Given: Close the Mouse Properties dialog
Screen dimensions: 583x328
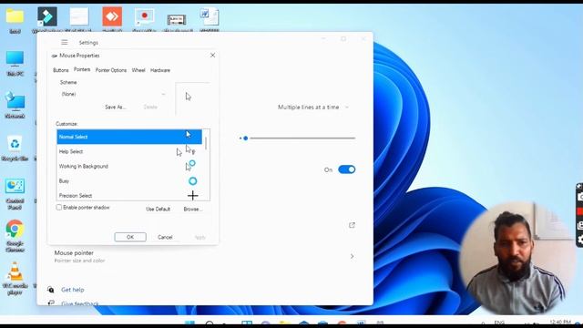Looking at the screenshot, I should [x=212, y=56].
